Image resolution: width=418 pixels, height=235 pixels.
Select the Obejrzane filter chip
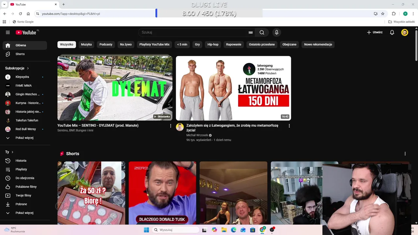(289, 44)
